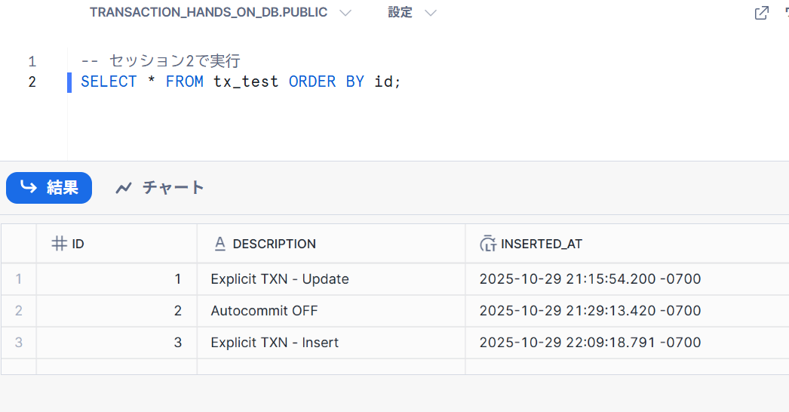The height and width of the screenshot is (412, 789).
Task: Click the chart line icon
Action: click(124, 188)
